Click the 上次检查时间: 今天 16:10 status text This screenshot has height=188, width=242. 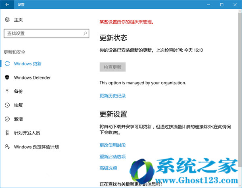pos(179,50)
